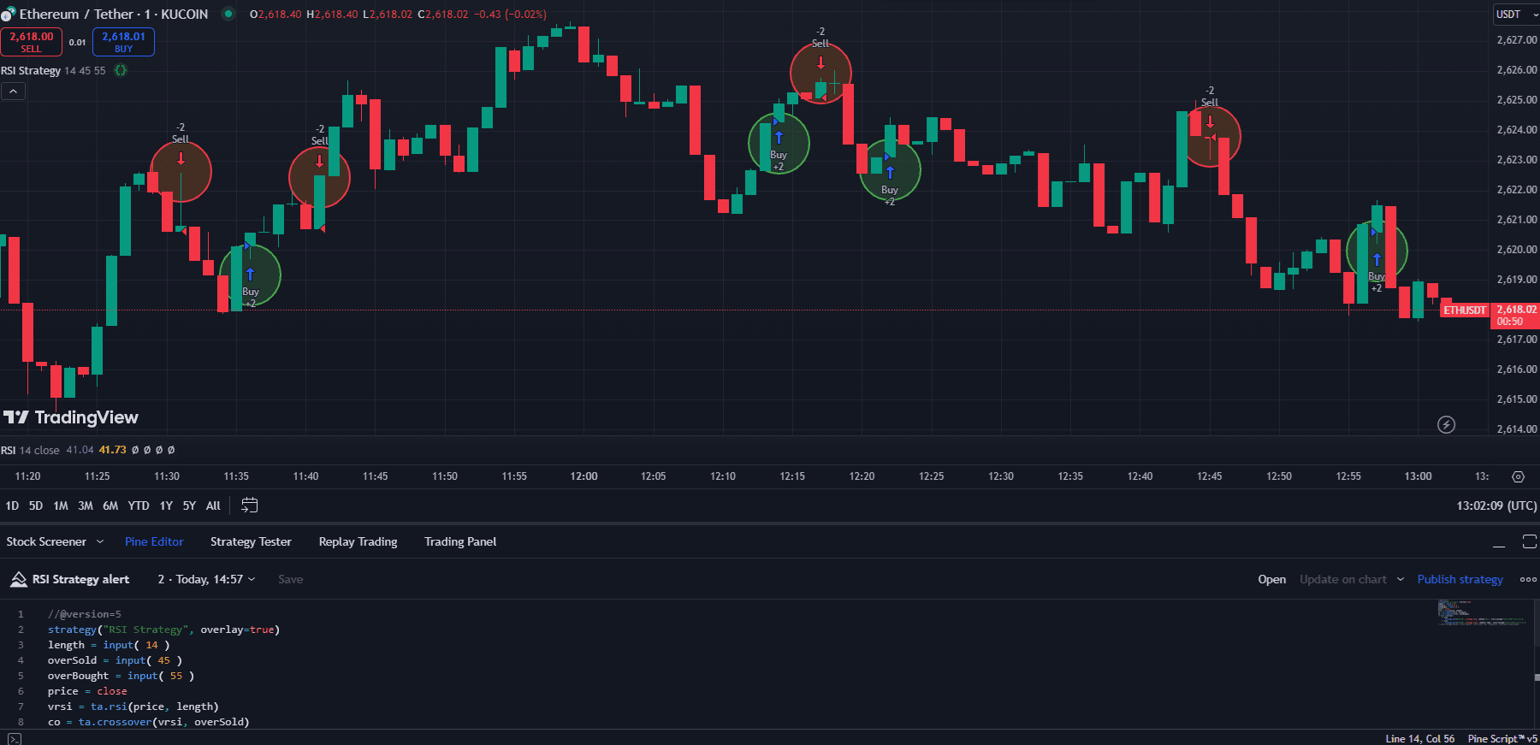Switch to the Replay Trading tab
Viewport: 1540px width, 745px height.
[358, 541]
